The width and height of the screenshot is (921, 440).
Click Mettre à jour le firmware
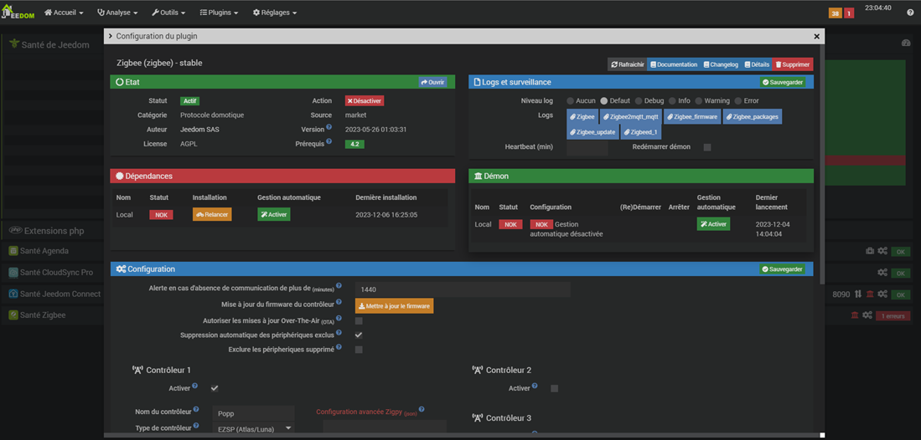pos(394,306)
